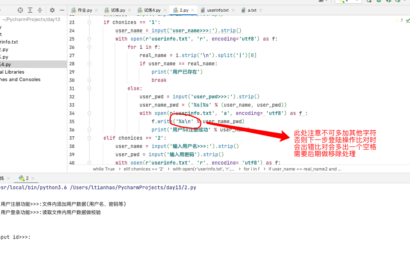
Task: Click gutter line number 27
Action: tap(72, 56)
